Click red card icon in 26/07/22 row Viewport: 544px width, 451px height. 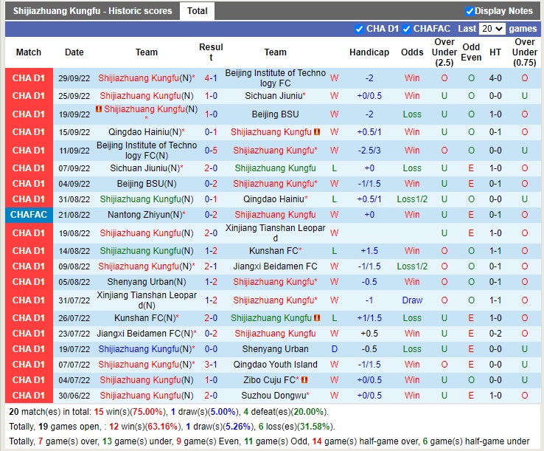(x=317, y=318)
